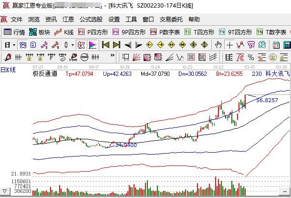Open the T四方形 tool
291x198 pixels.
(x=199, y=32)
